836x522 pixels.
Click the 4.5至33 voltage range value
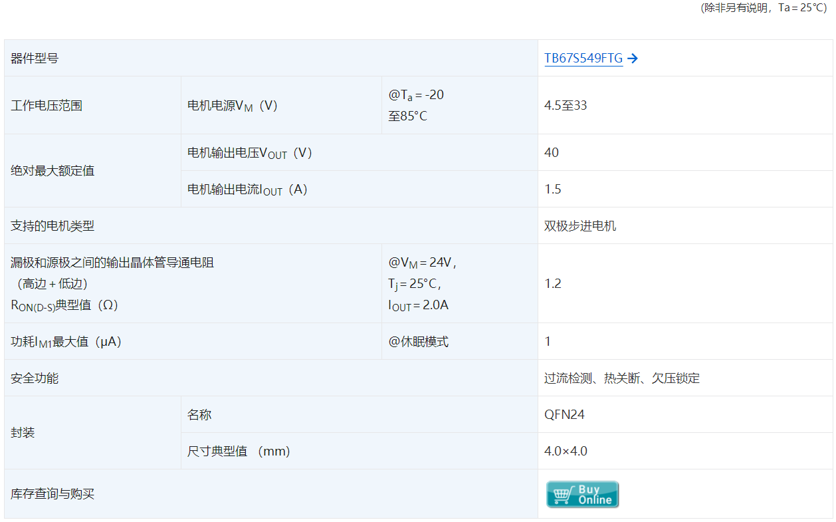(x=564, y=104)
